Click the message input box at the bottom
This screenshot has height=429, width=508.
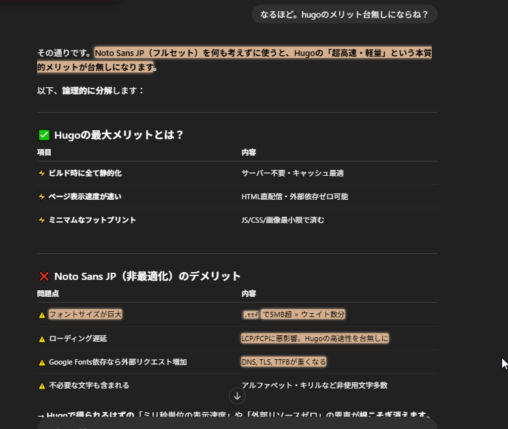(237, 422)
